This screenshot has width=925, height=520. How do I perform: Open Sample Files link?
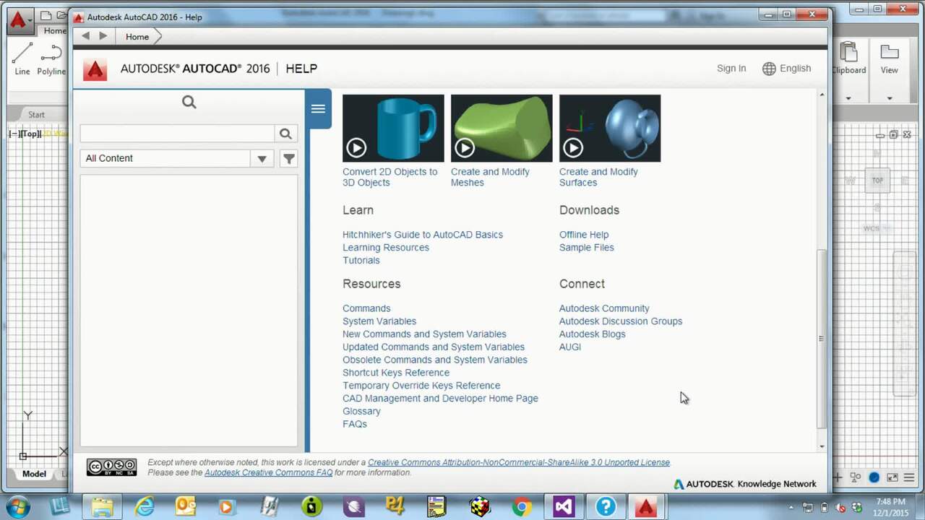pyautogui.click(x=587, y=248)
